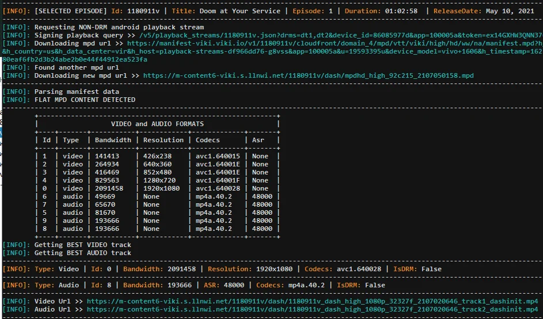Select the 1920x1080 video row in table

(158, 188)
